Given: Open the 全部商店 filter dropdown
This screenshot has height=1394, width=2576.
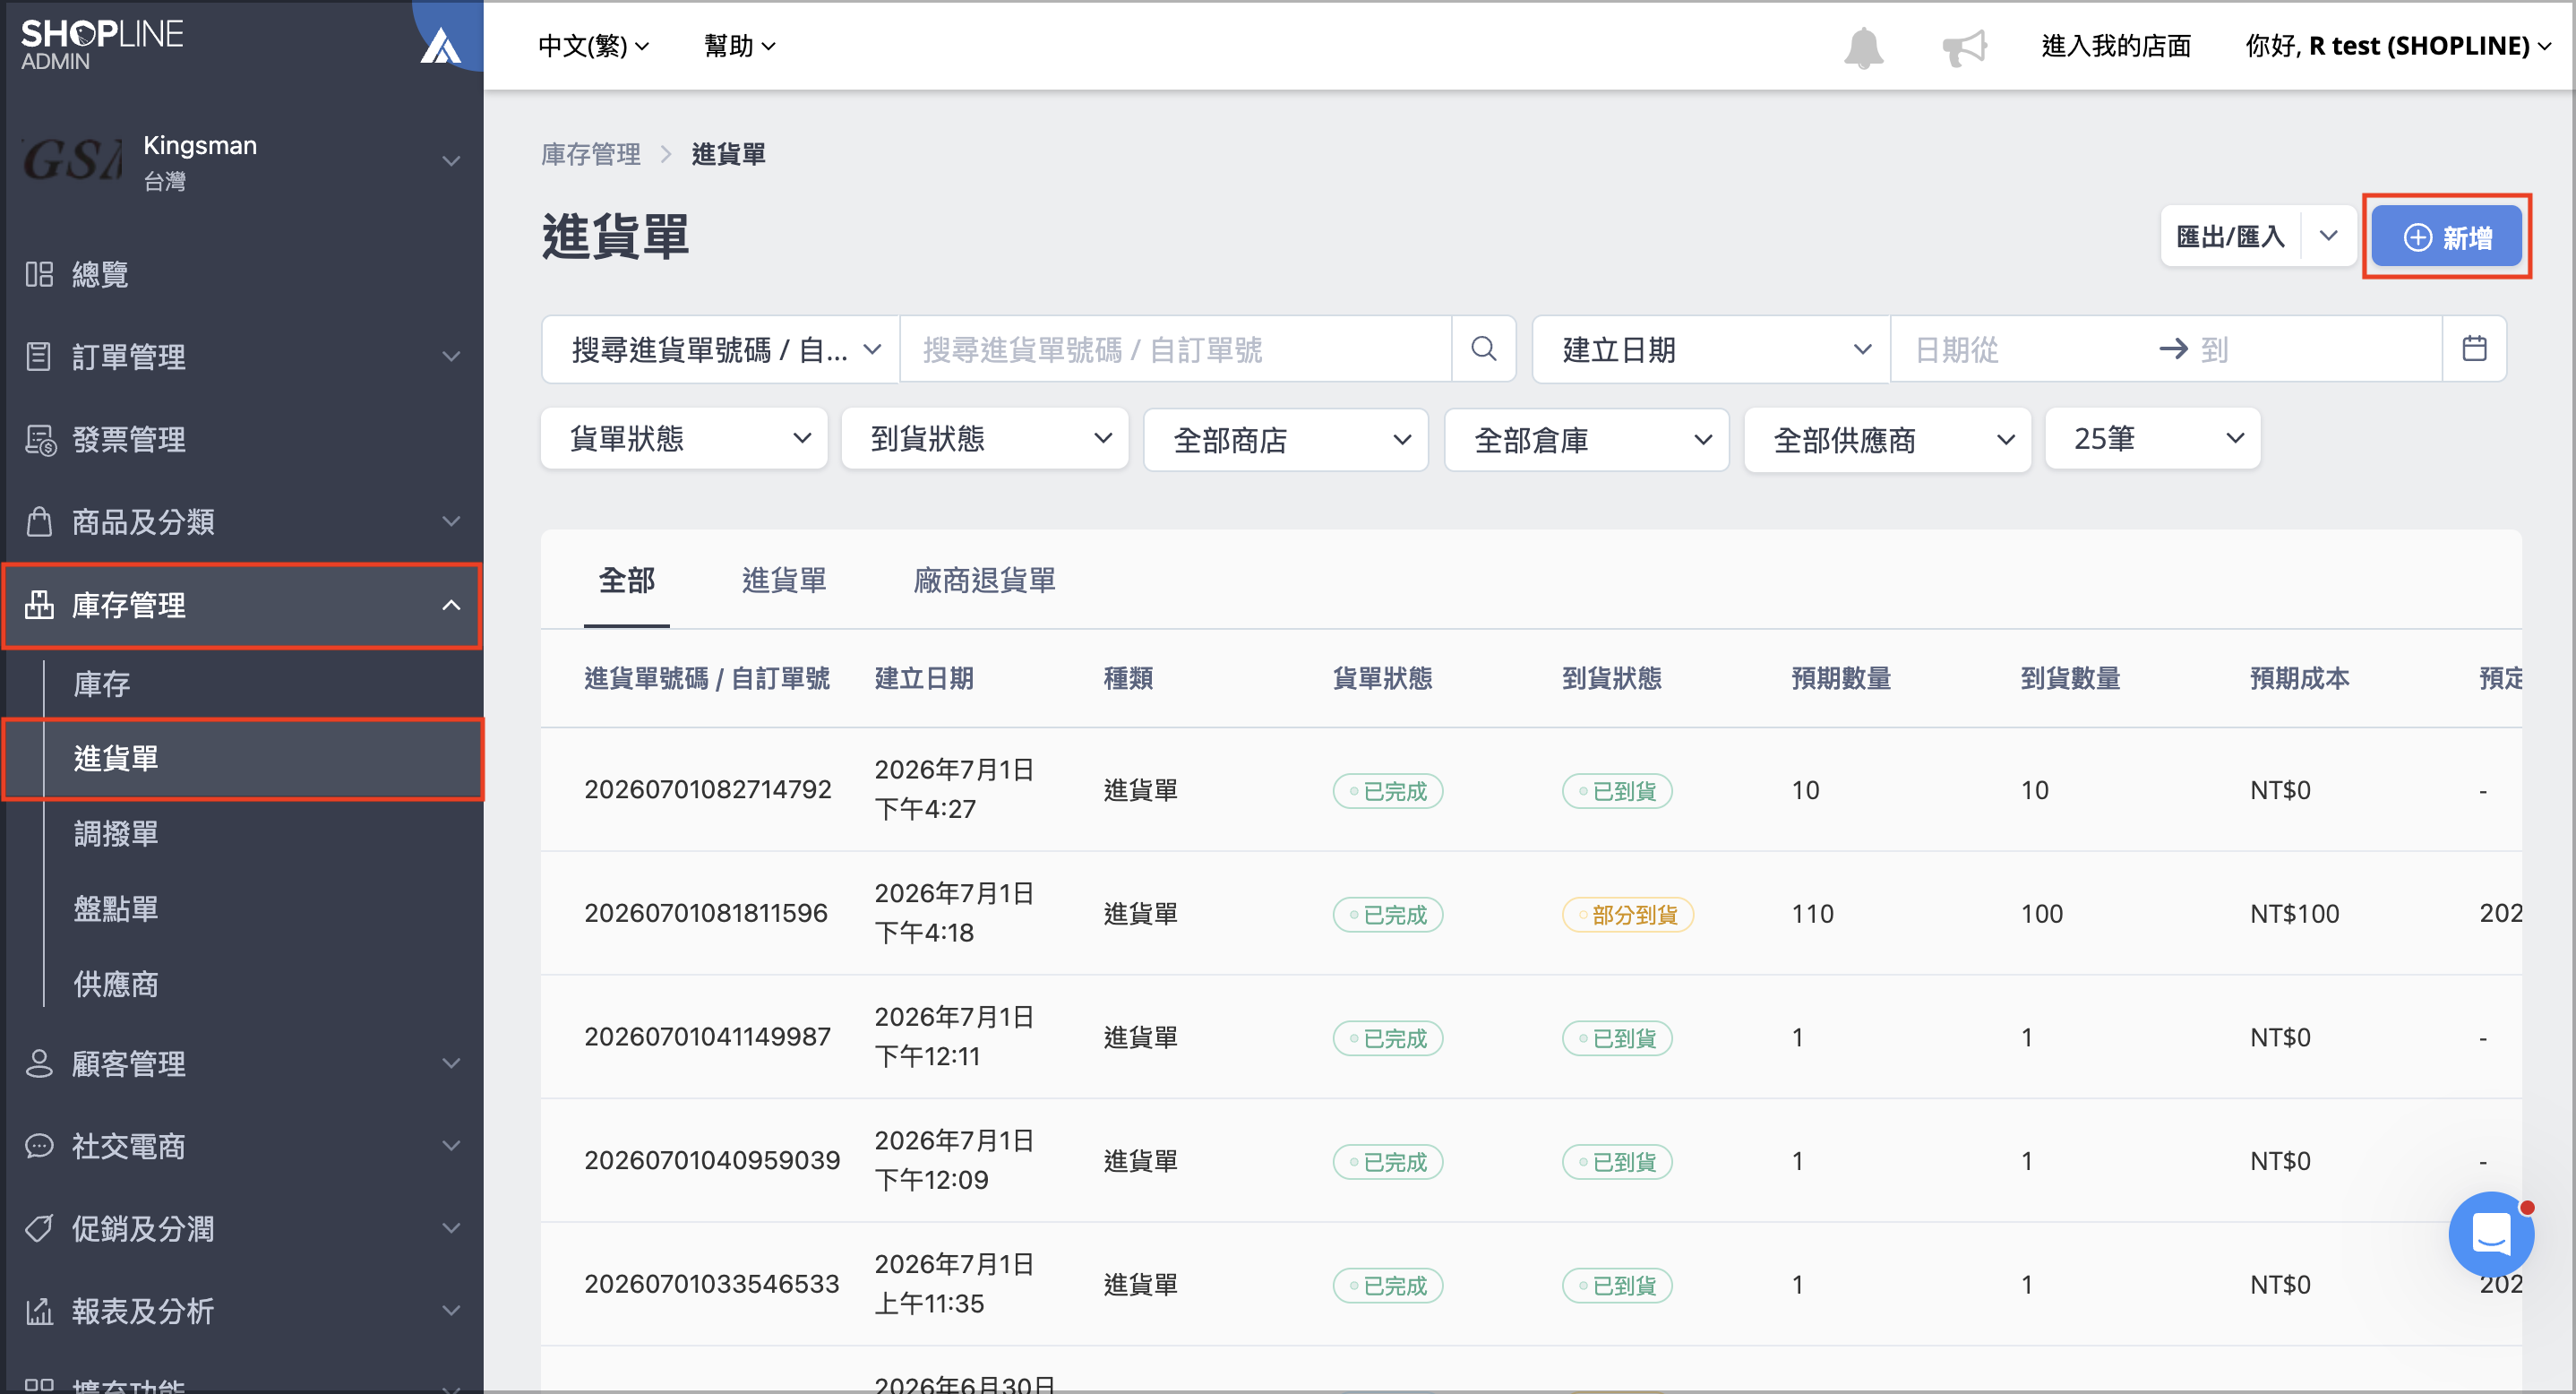Looking at the screenshot, I should [x=1286, y=439].
